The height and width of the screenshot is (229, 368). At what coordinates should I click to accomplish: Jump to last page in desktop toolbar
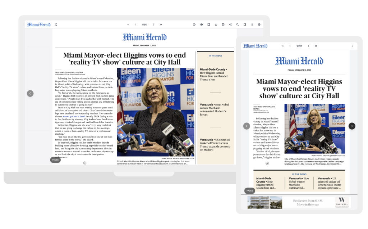pos(161,24)
